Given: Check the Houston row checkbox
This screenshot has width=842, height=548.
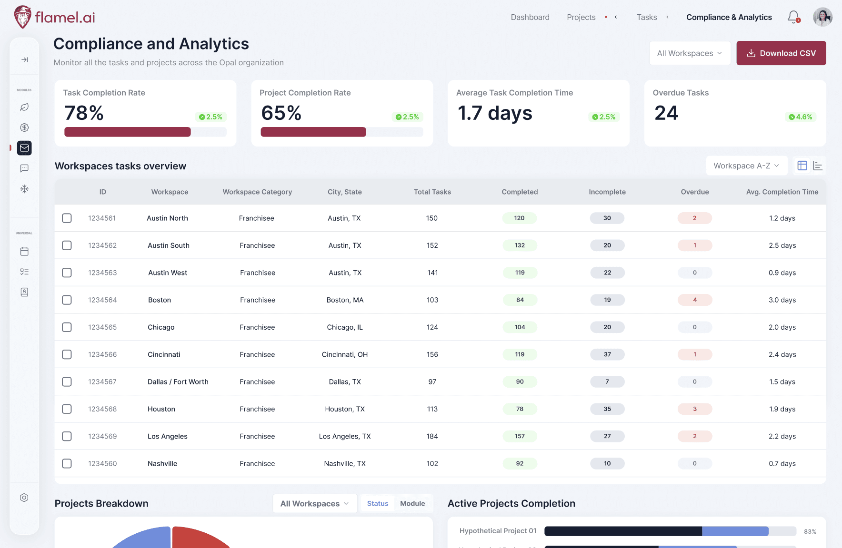Looking at the screenshot, I should tap(67, 409).
